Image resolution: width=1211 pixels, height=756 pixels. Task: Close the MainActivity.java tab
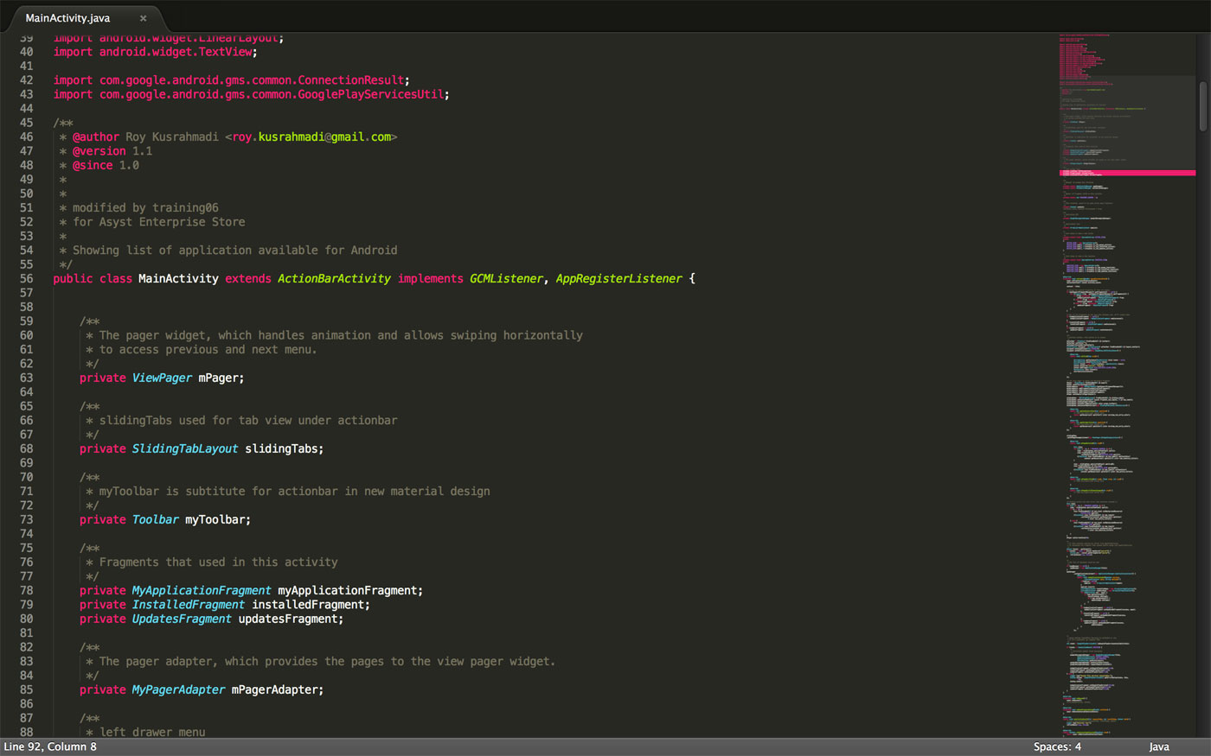tap(144, 18)
